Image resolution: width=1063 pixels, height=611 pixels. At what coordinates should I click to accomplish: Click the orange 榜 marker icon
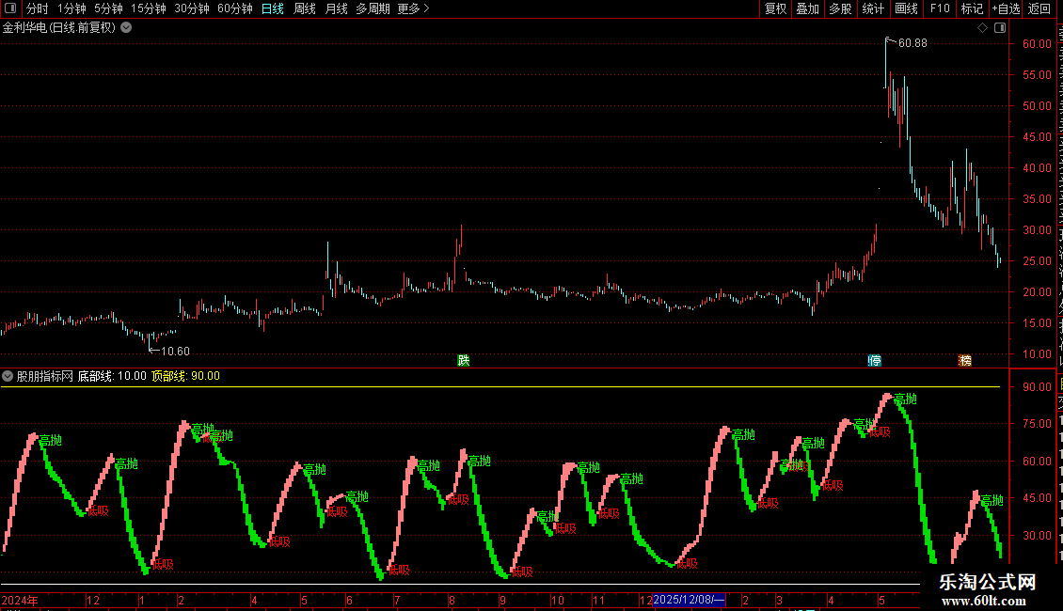[x=965, y=360]
